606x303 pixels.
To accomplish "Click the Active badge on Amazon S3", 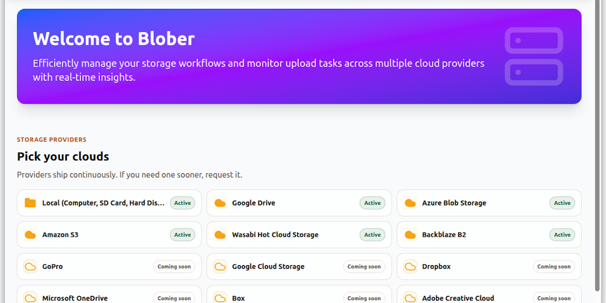I will point(182,234).
